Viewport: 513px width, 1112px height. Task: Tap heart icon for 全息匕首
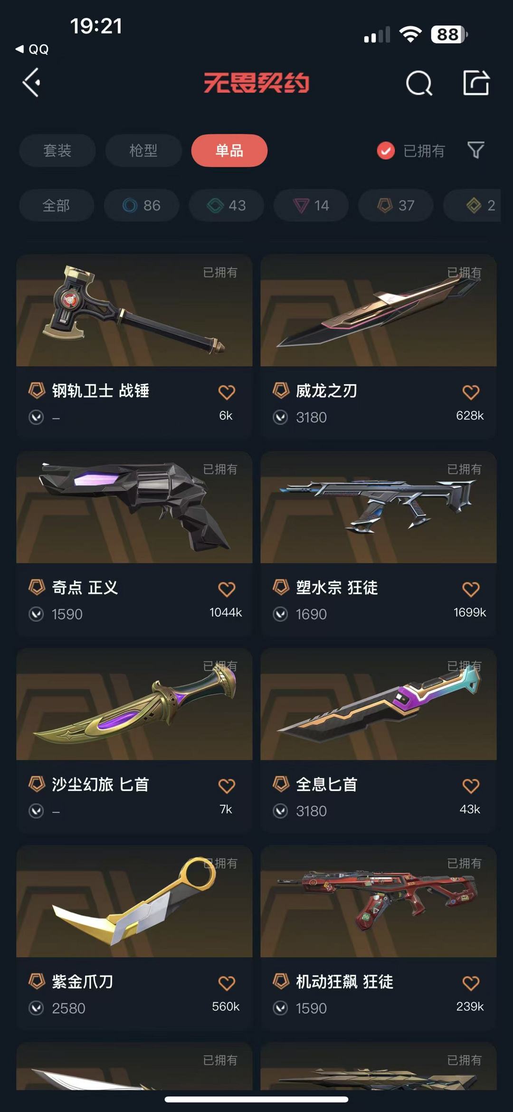tap(471, 786)
